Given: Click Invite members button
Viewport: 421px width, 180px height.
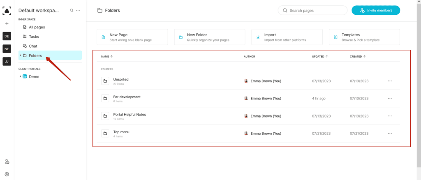Looking at the screenshot, I should click(x=376, y=10).
